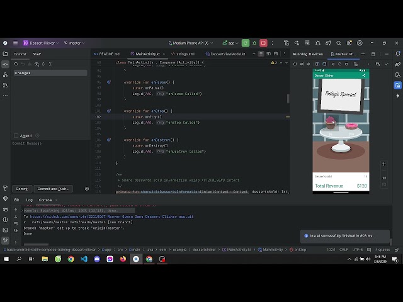Viewport: 403px width, 302px height.
Task: Open the Medium Phone API 35 device selector
Action: coord(191,43)
